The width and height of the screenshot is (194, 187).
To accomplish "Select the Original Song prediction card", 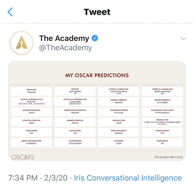I will (x=162, y=122).
